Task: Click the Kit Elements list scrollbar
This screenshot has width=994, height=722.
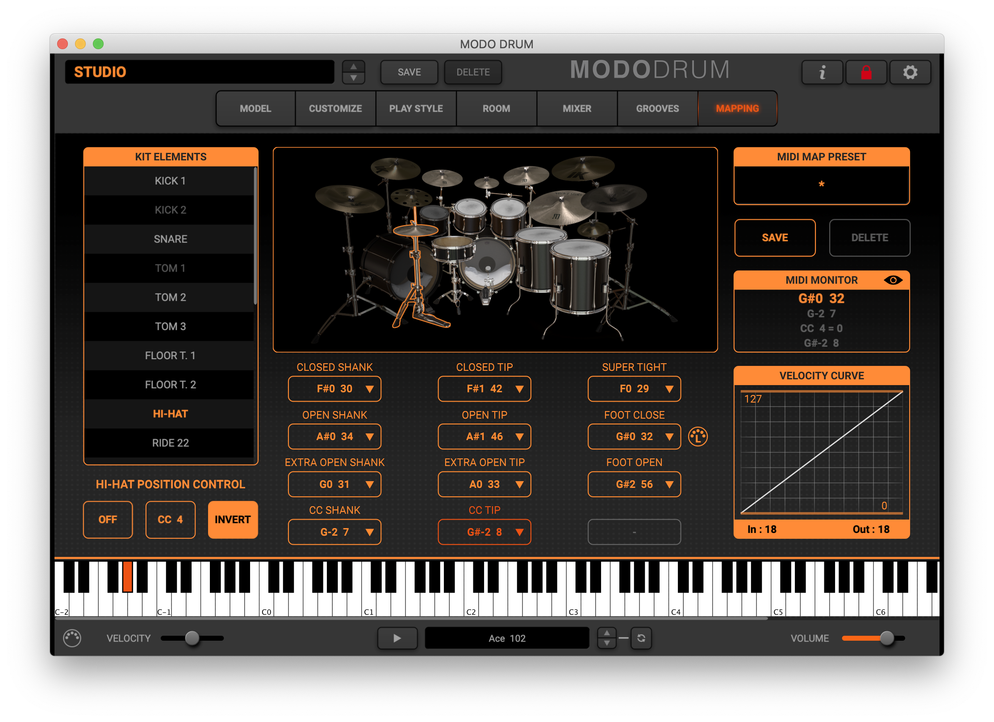Action: click(x=255, y=236)
